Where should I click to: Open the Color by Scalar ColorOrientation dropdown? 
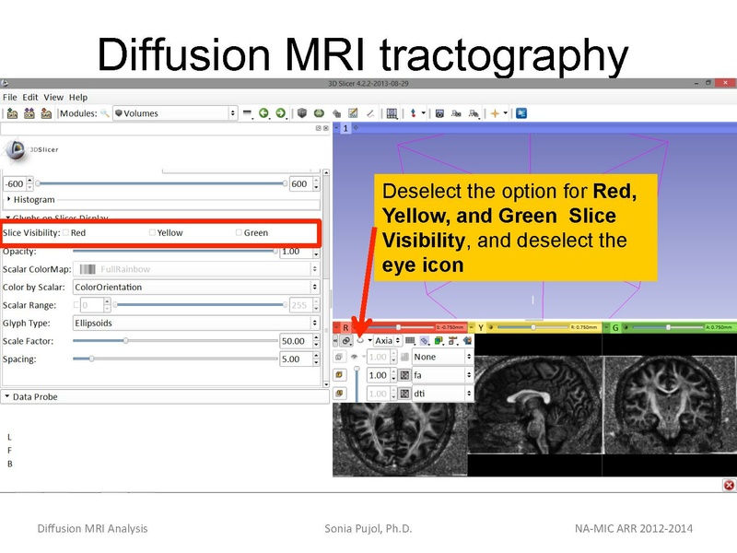click(196, 287)
